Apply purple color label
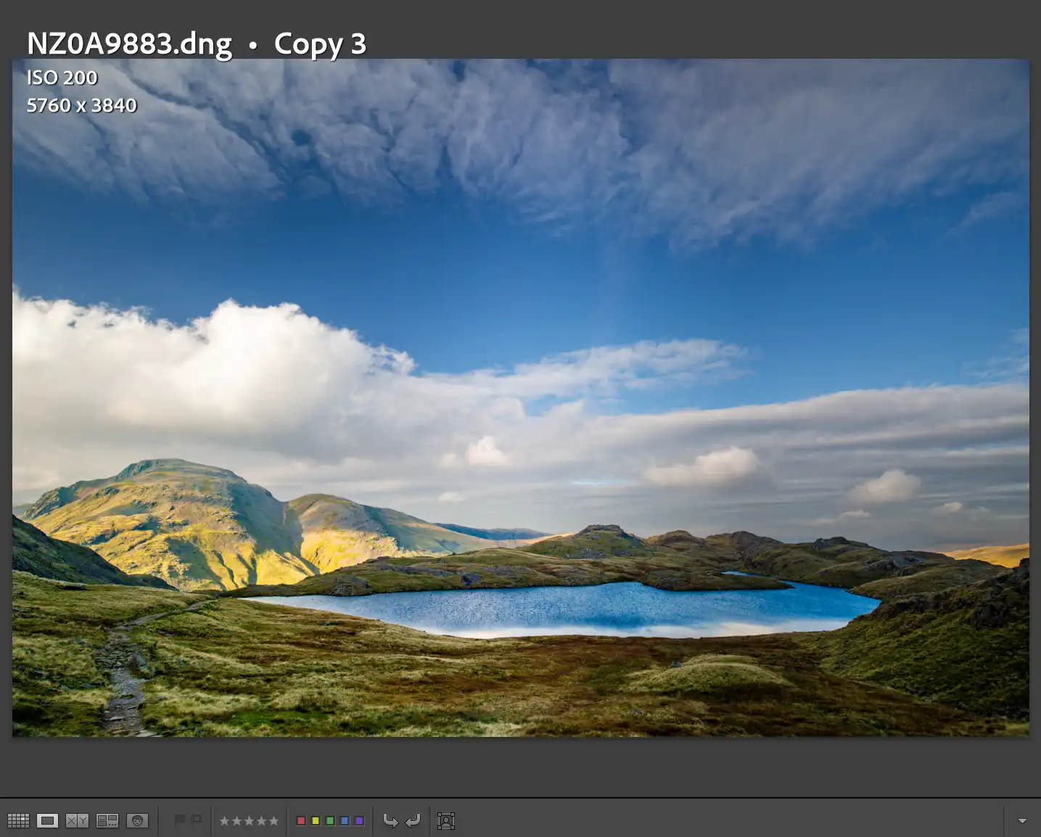The image size is (1041, 837). tap(359, 821)
